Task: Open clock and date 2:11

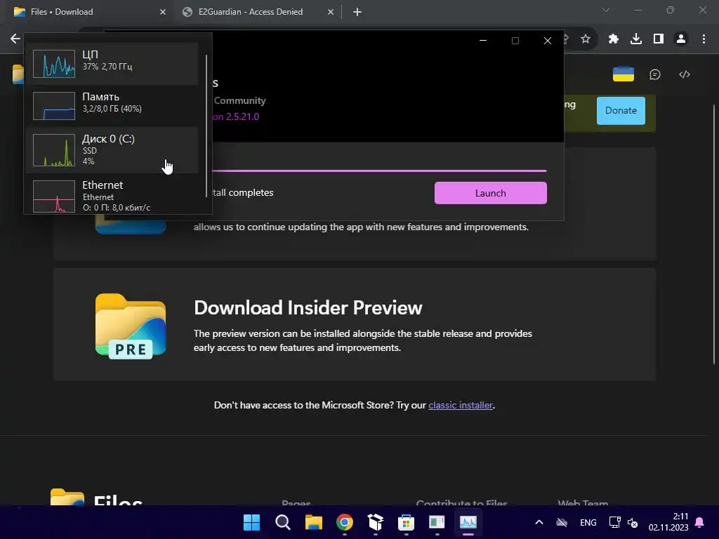Action: (x=668, y=522)
